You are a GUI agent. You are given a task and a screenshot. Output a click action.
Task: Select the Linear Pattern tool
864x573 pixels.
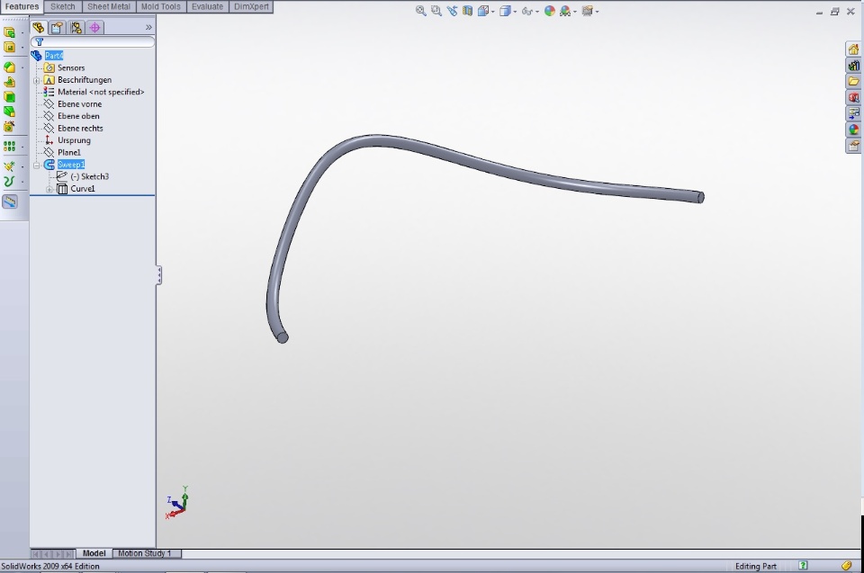tap(9, 147)
